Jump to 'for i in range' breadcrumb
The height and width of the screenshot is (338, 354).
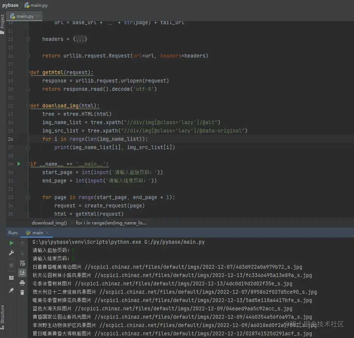[x=111, y=223]
